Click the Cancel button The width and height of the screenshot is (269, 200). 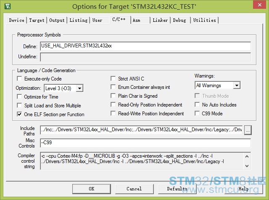click(134, 189)
